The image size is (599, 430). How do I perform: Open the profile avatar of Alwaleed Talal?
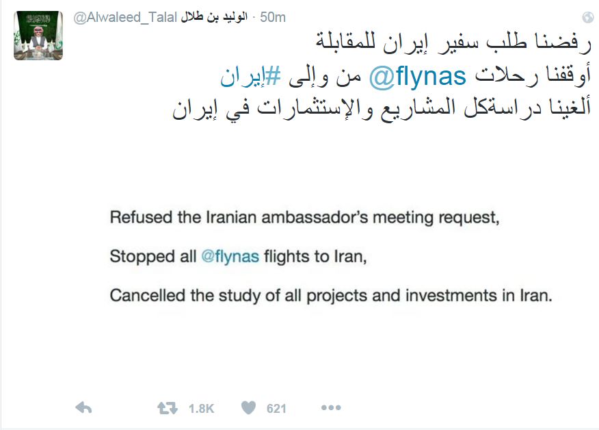(38, 36)
